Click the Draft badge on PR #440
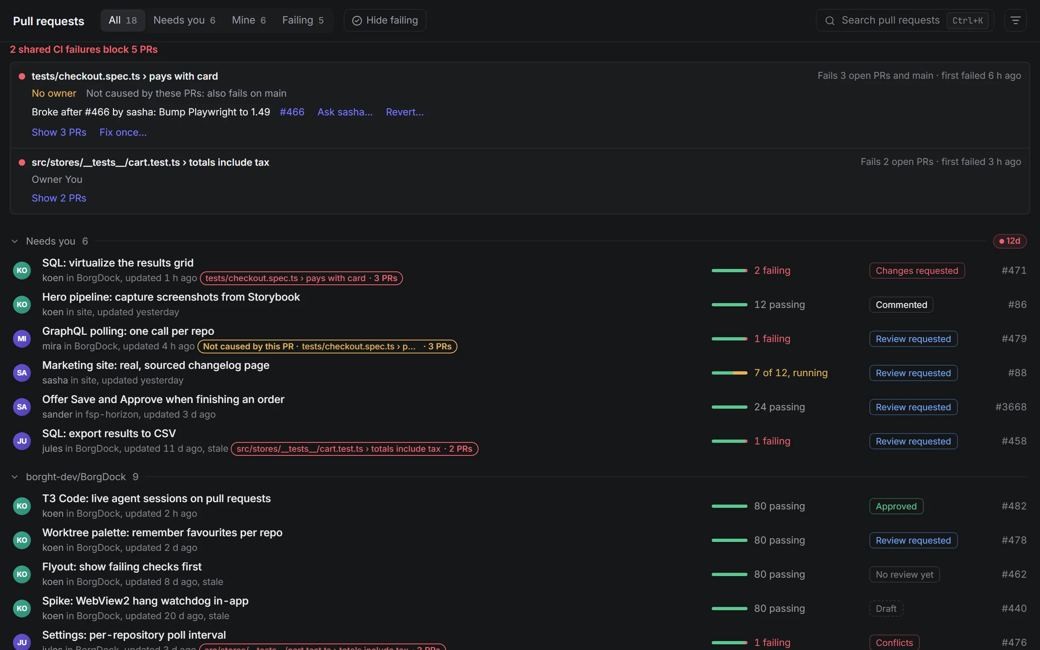Viewport: 1040px width, 650px height. [886, 608]
